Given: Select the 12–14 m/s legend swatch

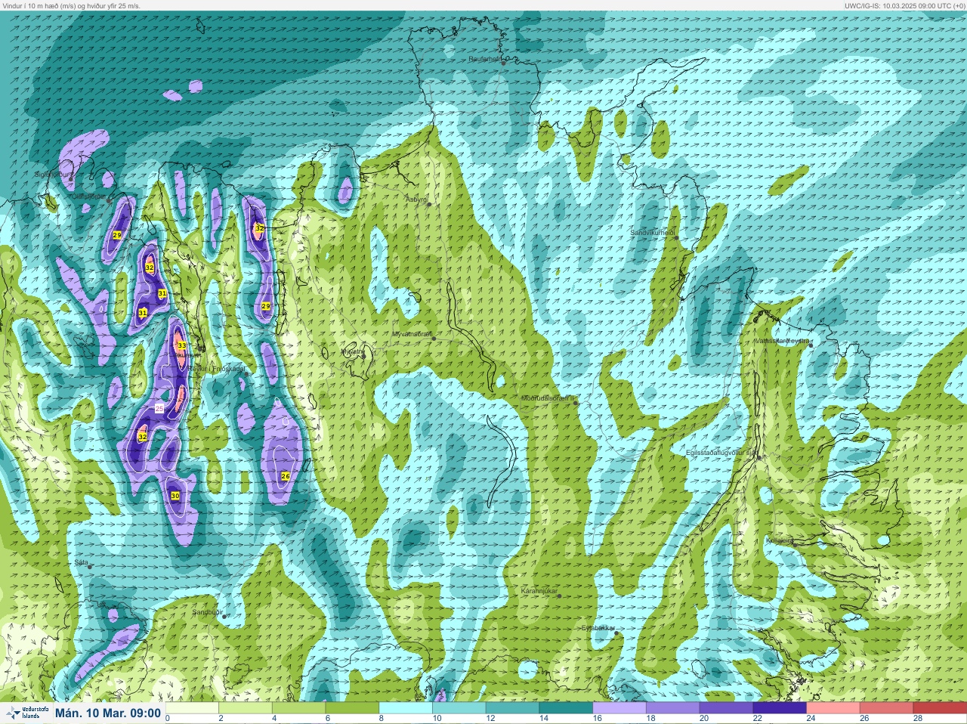Looking at the screenshot, I should pos(513,708).
